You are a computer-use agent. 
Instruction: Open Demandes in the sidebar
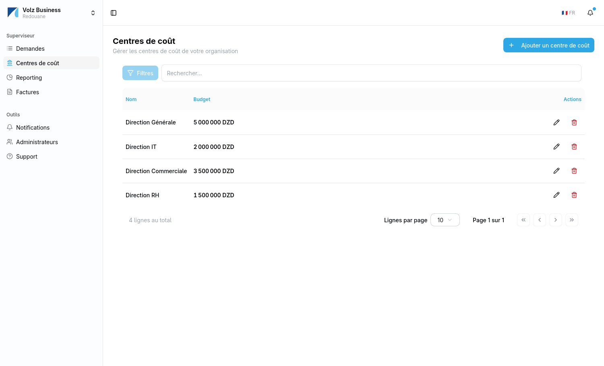click(51, 48)
